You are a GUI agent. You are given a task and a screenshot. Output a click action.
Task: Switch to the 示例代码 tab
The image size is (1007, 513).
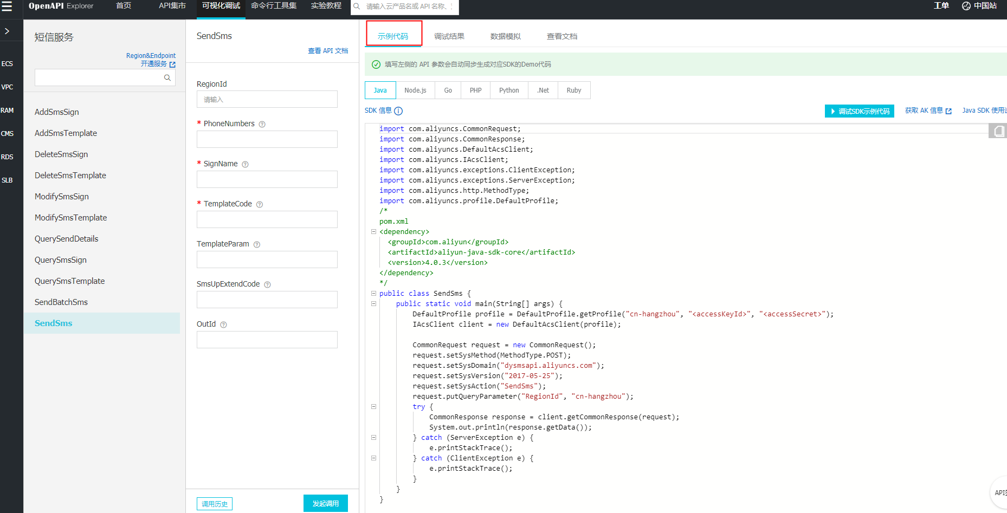(x=393, y=36)
